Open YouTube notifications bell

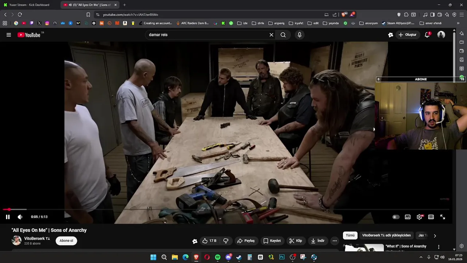[427, 35]
